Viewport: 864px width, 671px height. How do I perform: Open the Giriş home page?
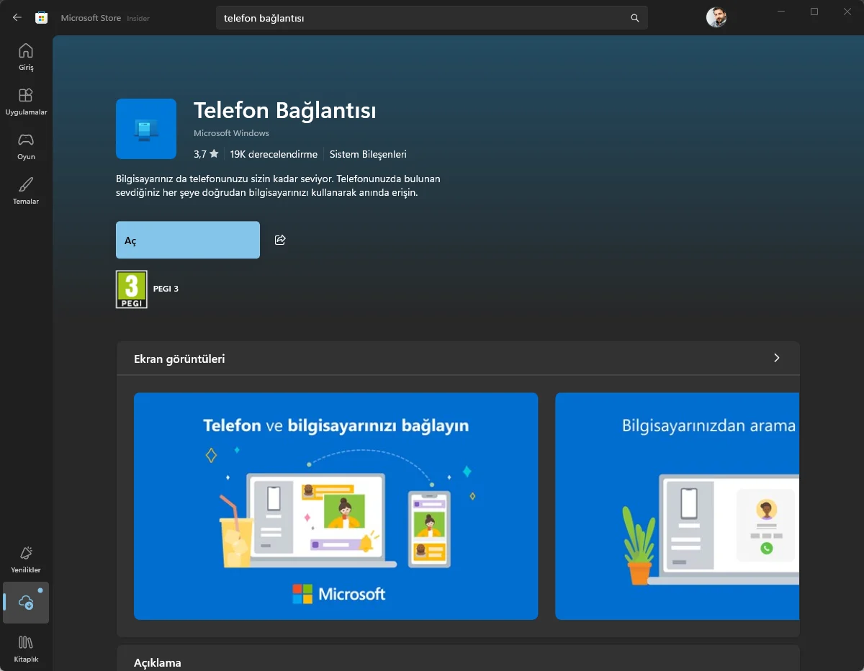26,58
